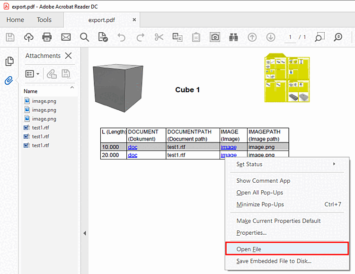355x274 pixels.
Task: Click the paperclip Attachments sidebar icon
Action: tap(9, 80)
